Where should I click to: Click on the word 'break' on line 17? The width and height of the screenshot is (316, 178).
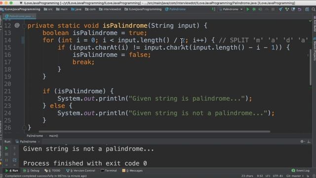[x=81, y=62]
